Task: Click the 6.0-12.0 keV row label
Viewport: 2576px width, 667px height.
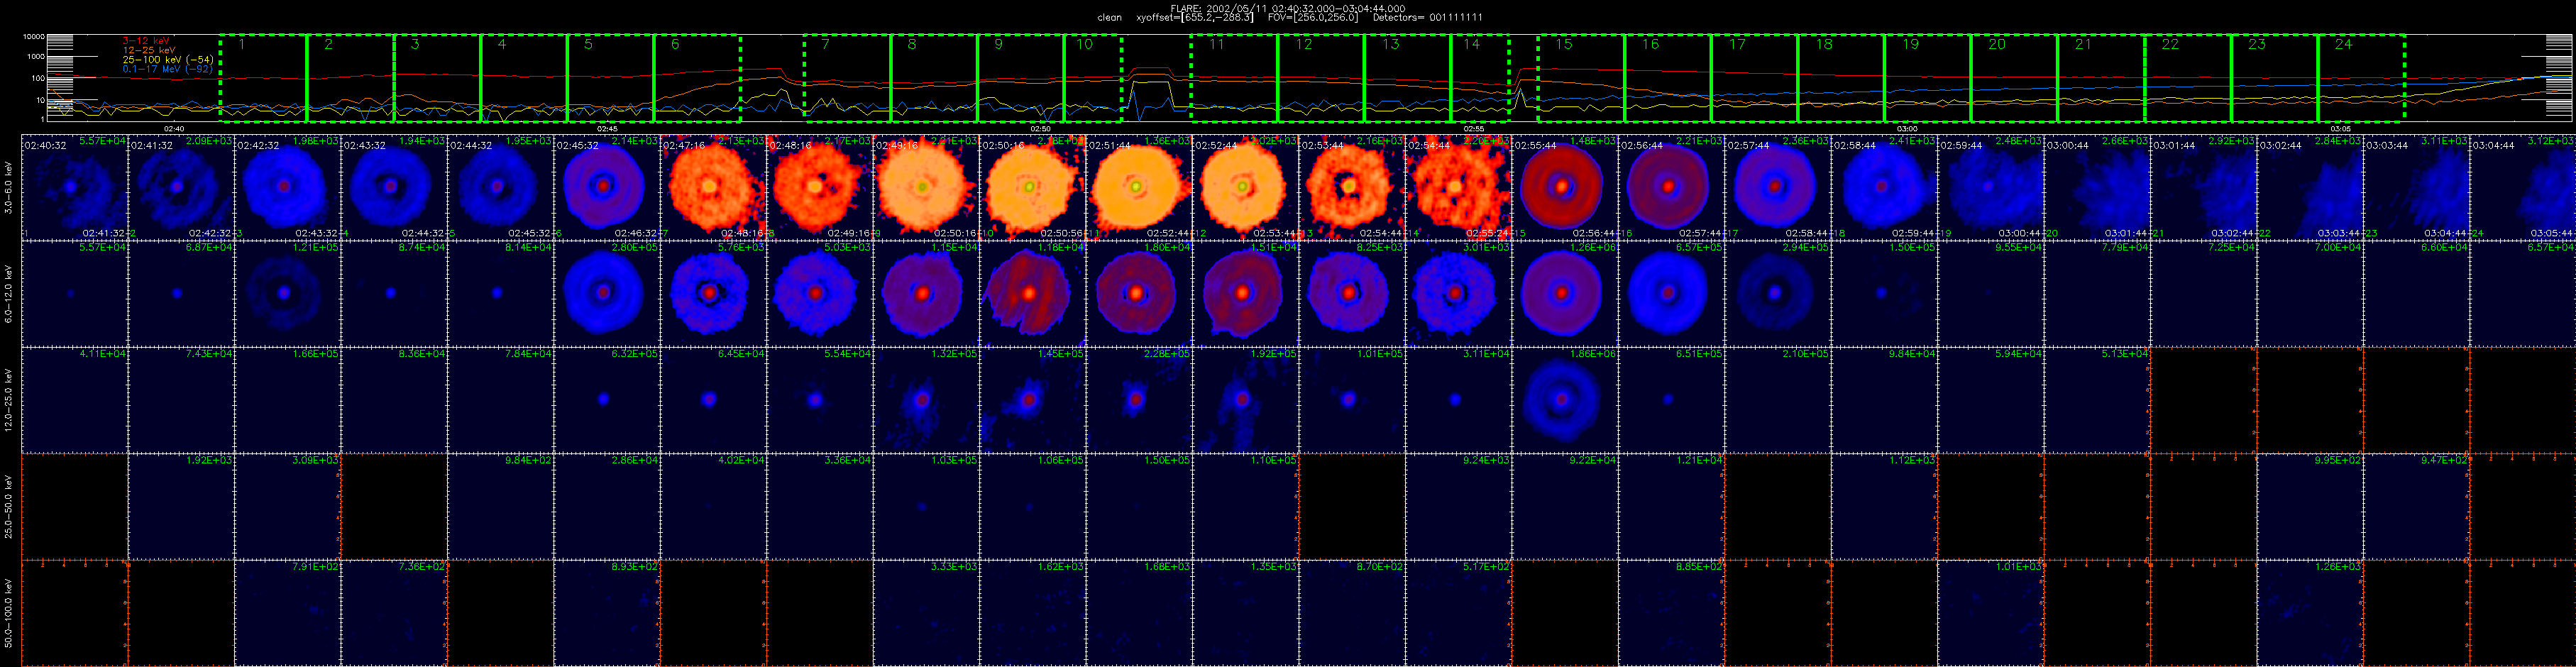Action: 9,294
